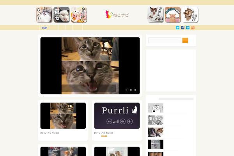
Task: Open the street cat article thumbnail at bottom
Action: click(63, 151)
